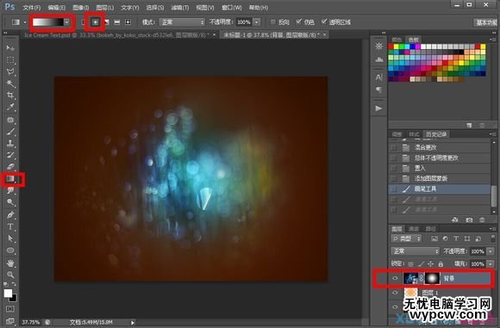The image size is (500, 328).
Task: Select the Rectangular Marquee tool
Action: 10,60
